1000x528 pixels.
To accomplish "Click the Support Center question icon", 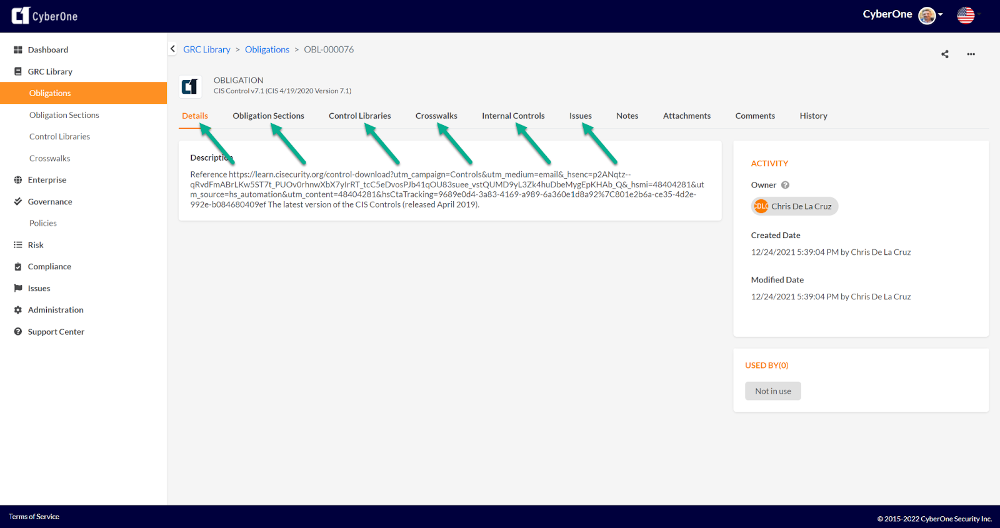I will tap(18, 332).
